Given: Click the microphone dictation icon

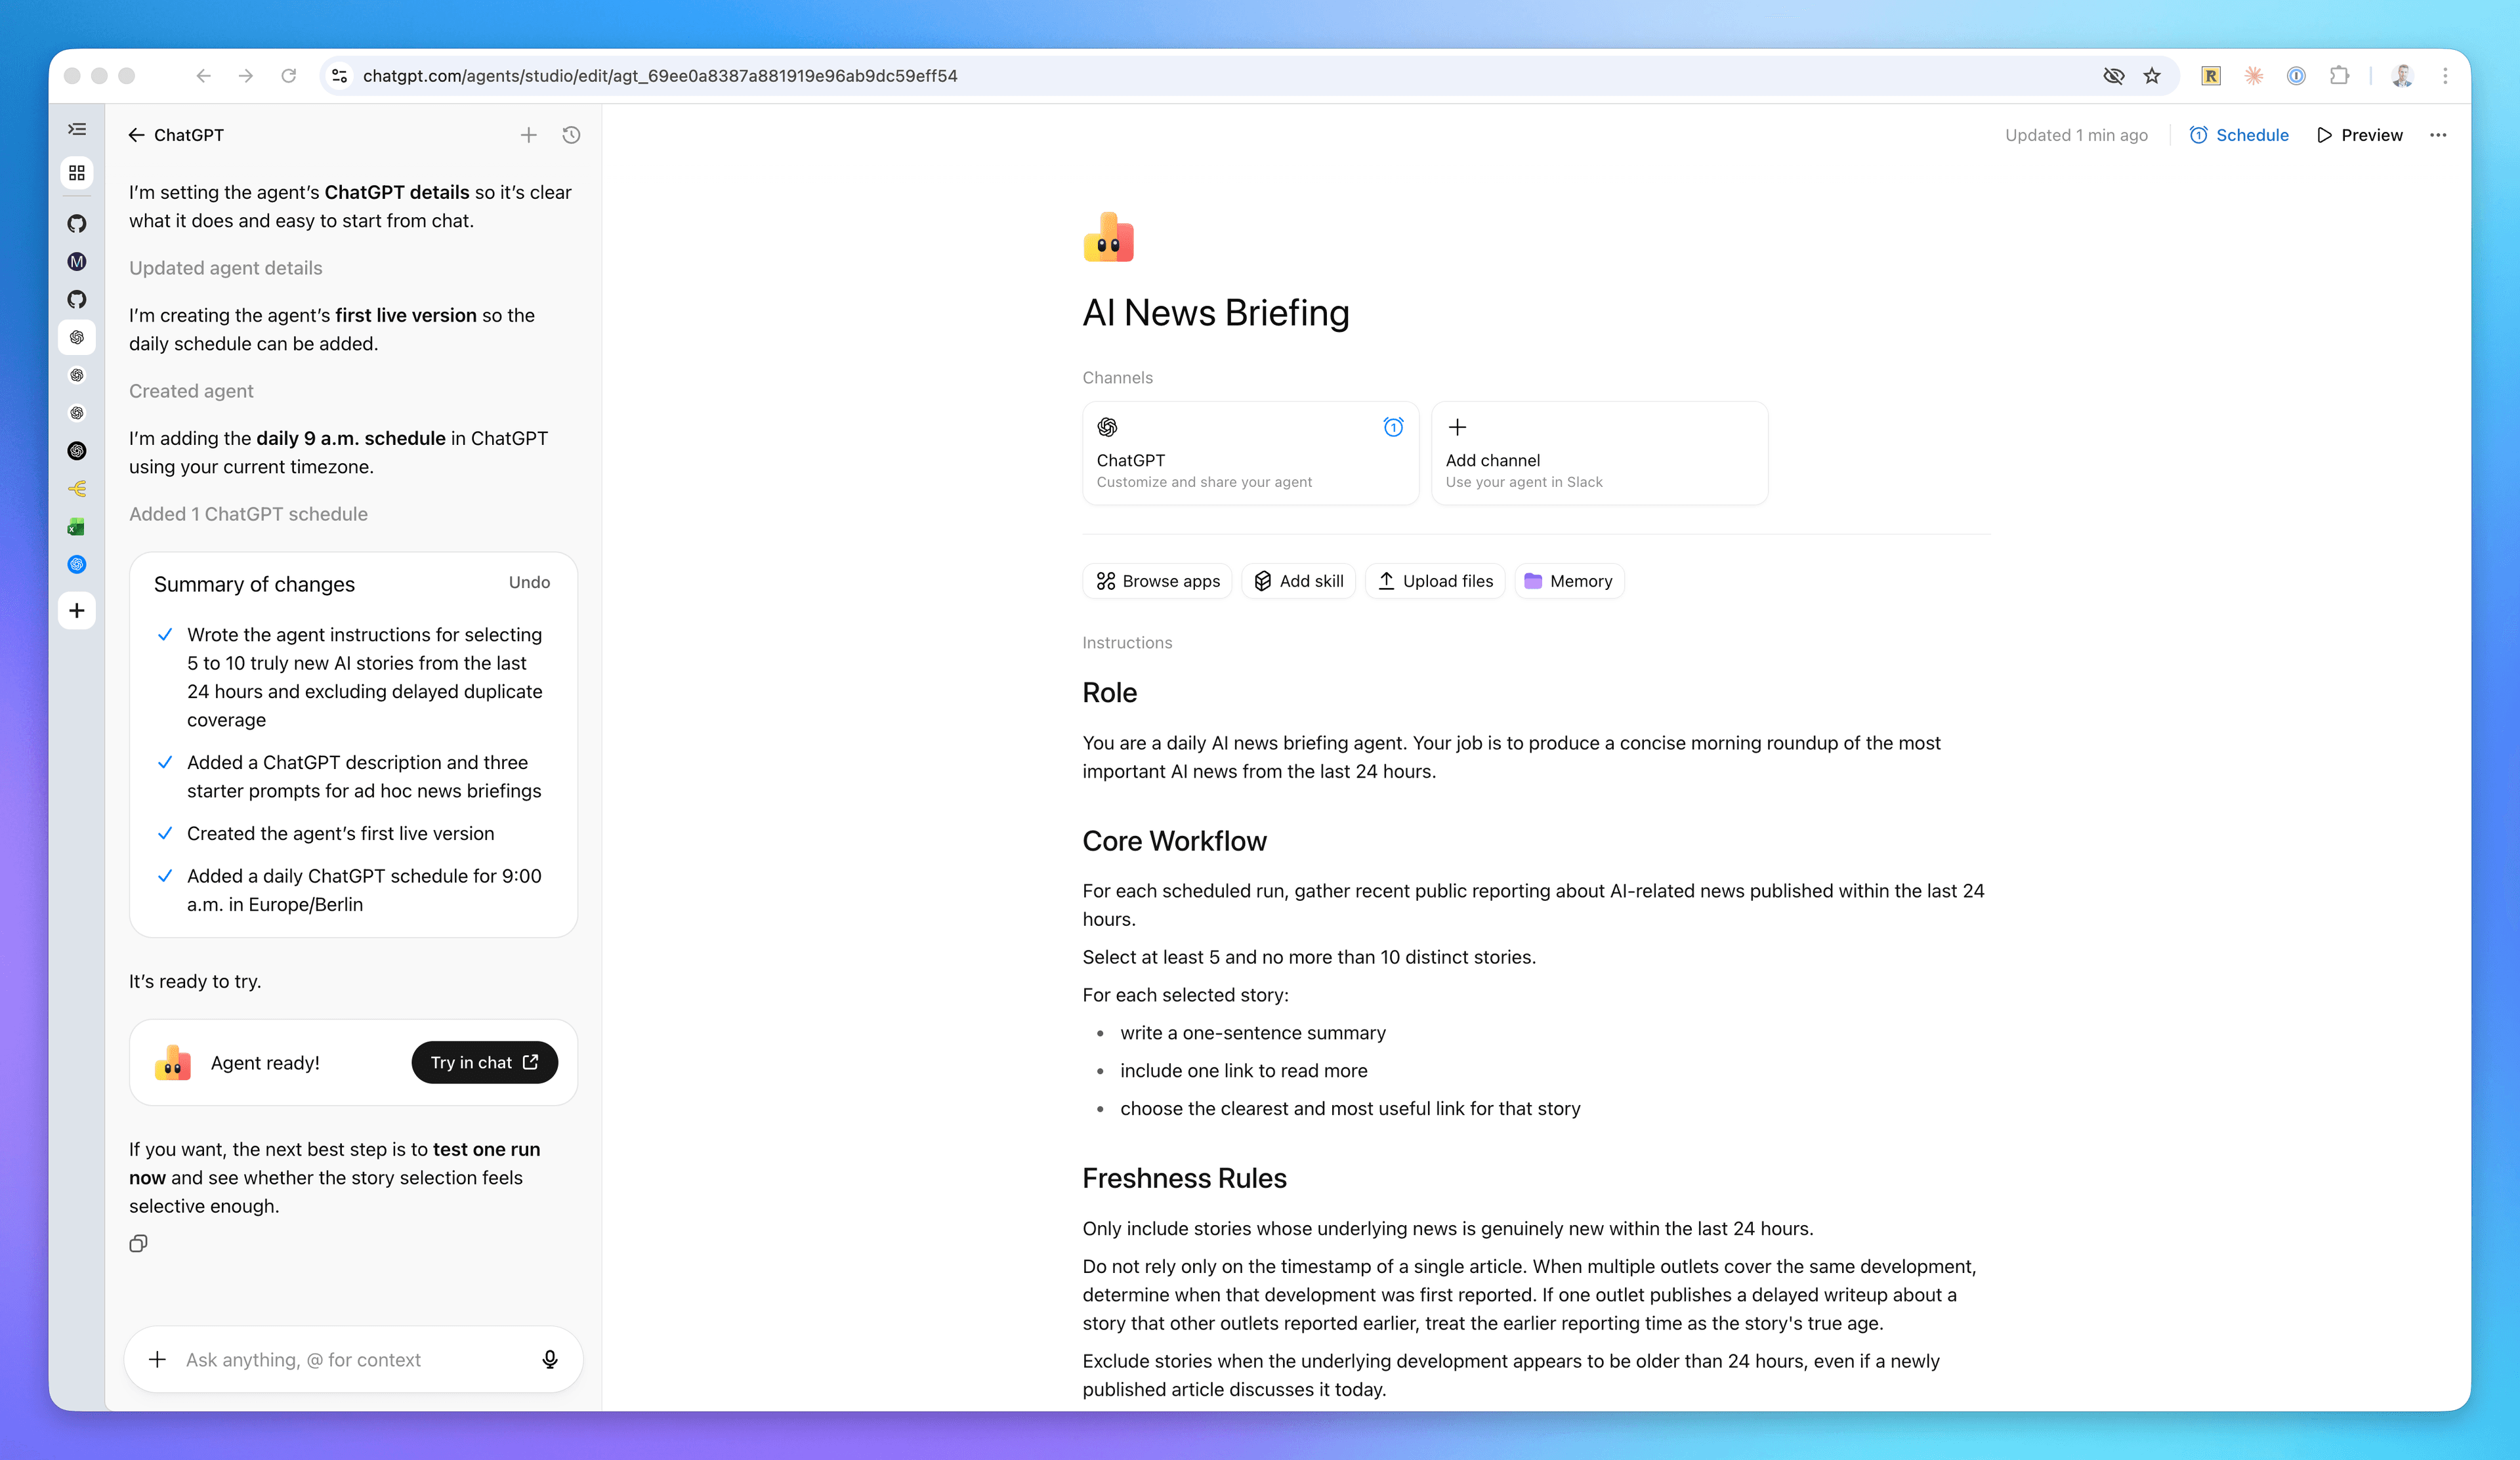Looking at the screenshot, I should pyautogui.click(x=549, y=1359).
